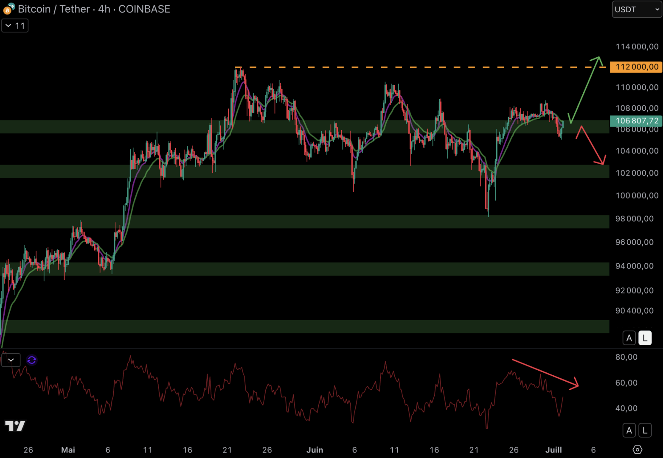Open chart settings hexagon icon on time axis
The height and width of the screenshot is (458, 663).
pos(637,450)
